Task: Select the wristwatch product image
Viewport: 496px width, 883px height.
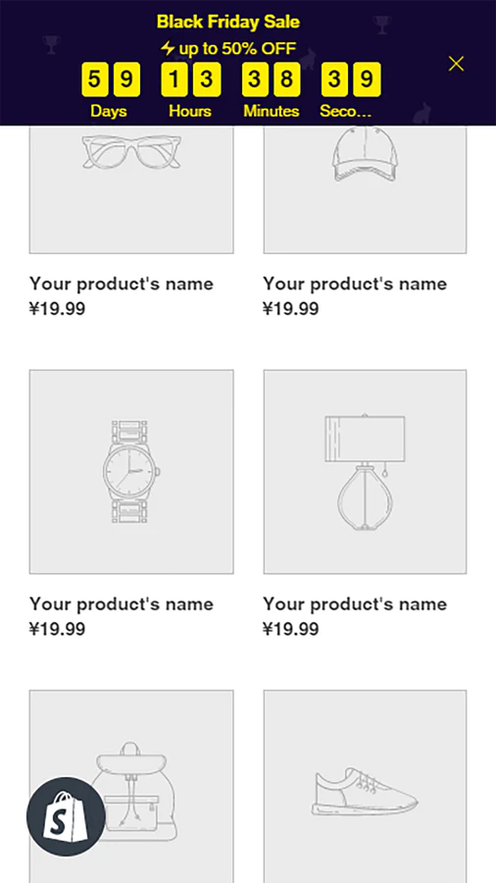Action: click(x=131, y=472)
